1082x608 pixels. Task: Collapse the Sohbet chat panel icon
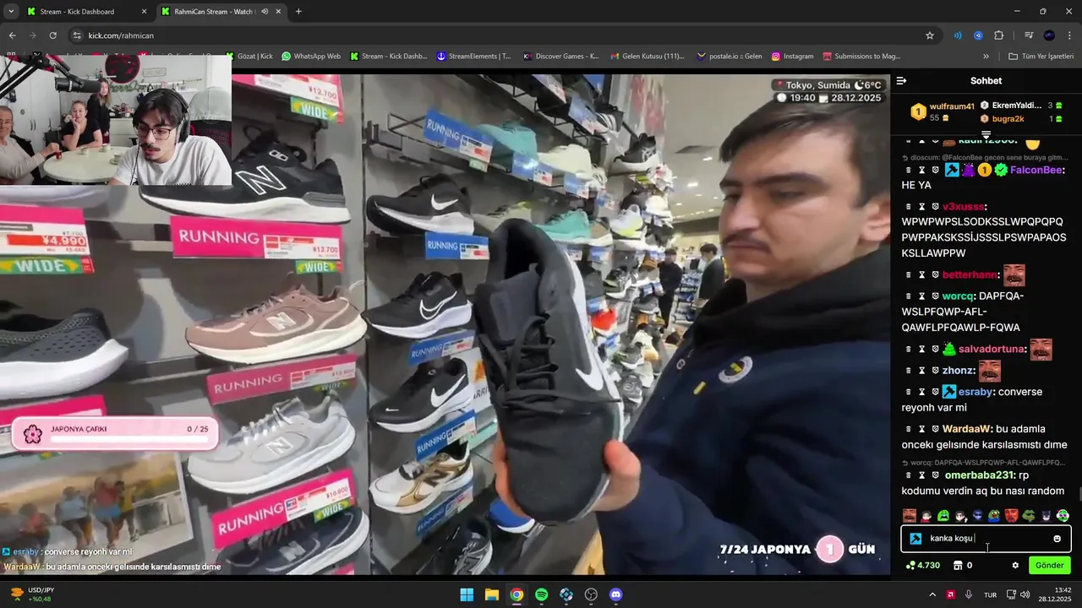pos(902,81)
